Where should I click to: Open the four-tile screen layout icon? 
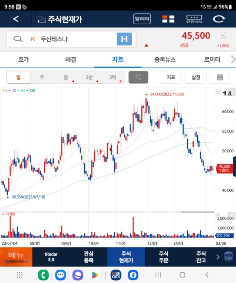click(x=168, y=19)
